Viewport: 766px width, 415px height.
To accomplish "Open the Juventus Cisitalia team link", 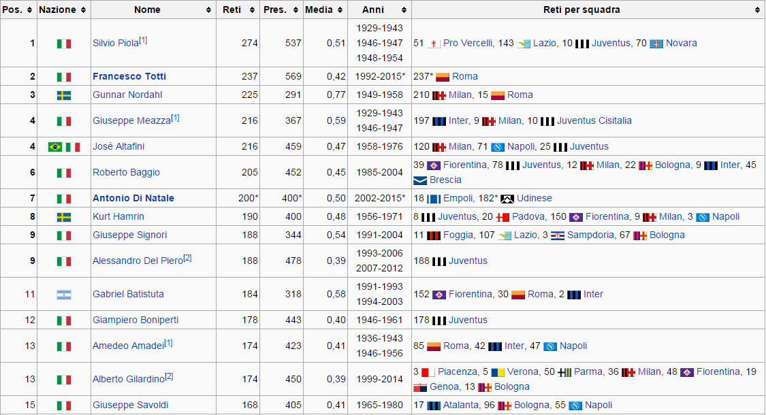I will point(594,120).
